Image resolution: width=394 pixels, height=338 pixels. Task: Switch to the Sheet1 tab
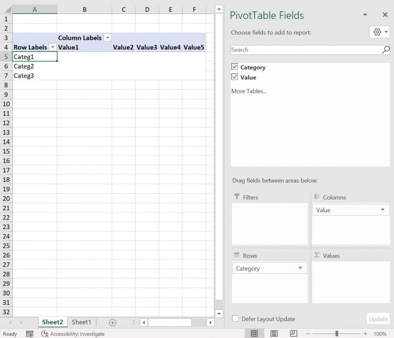tap(81, 322)
